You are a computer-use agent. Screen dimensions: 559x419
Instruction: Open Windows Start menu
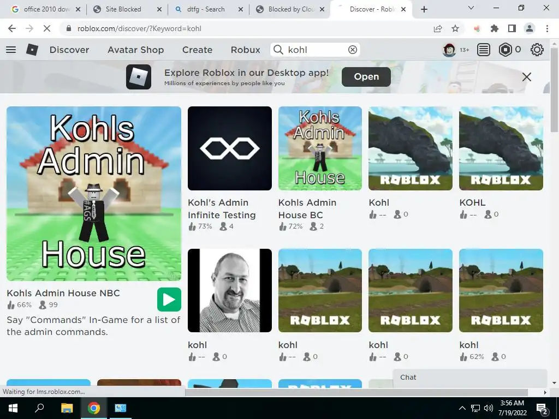pos(13,408)
